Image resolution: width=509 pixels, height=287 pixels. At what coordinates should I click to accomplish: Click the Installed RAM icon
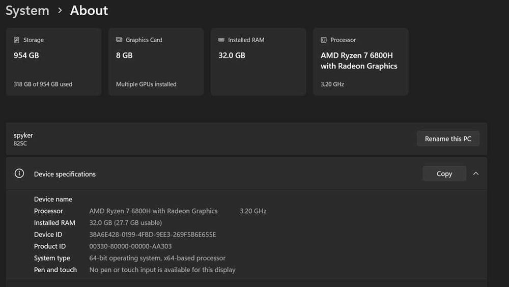221,40
